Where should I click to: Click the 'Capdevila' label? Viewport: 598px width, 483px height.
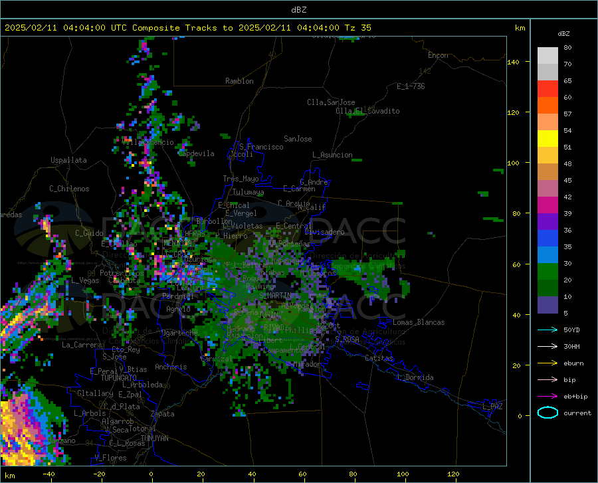(x=196, y=153)
